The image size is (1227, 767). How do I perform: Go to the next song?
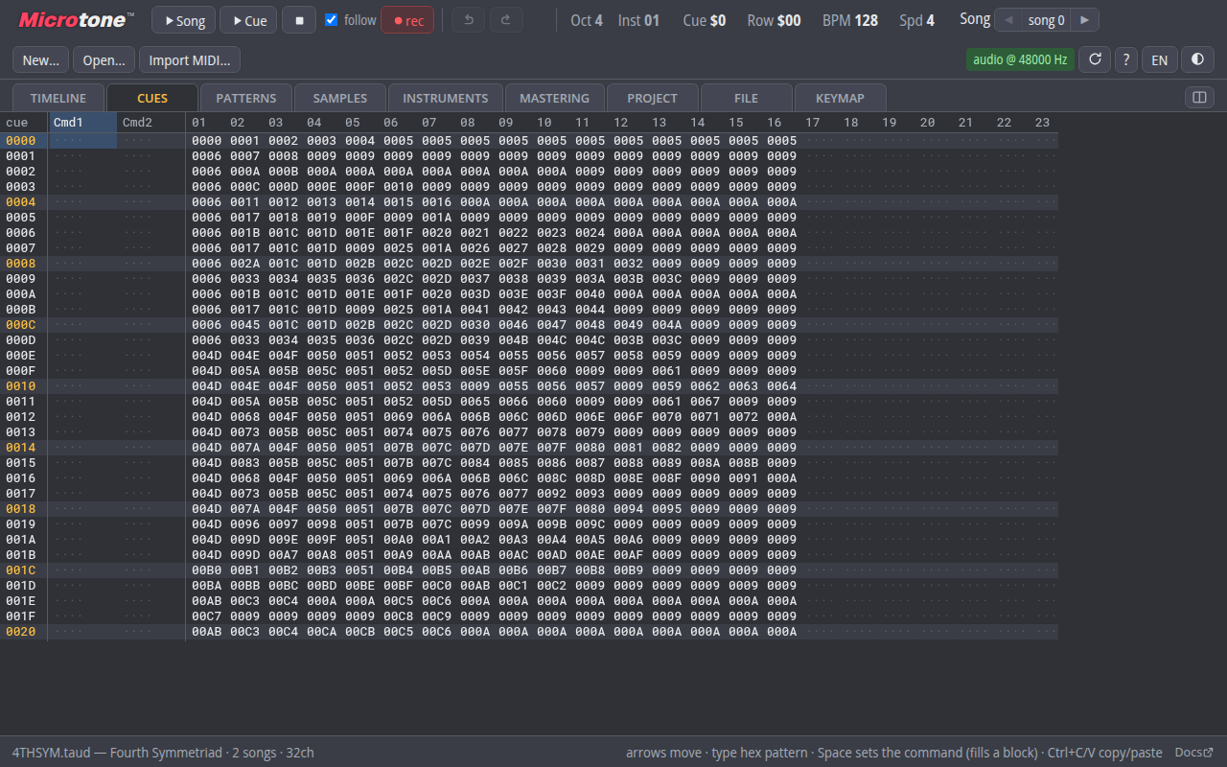[x=1084, y=20]
